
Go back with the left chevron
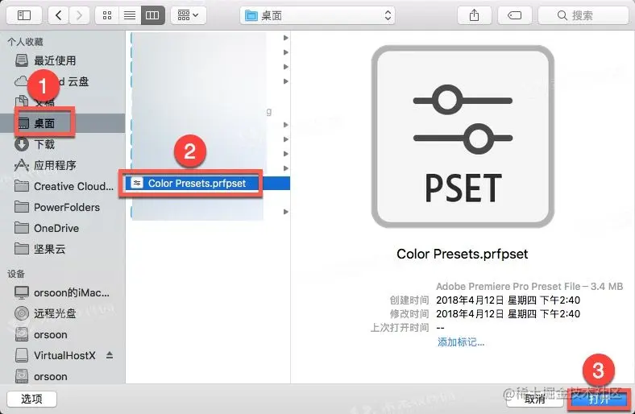click(59, 15)
